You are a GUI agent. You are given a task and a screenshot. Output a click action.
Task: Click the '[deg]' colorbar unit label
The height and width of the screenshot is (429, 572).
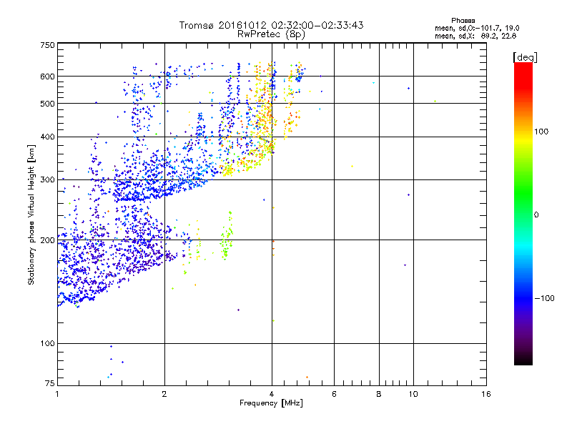tap(525, 57)
